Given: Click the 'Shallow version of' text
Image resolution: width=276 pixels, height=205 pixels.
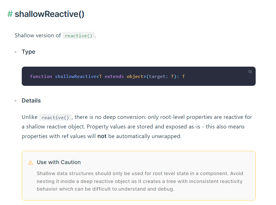Looking at the screenshot, I should pos(38,36).
